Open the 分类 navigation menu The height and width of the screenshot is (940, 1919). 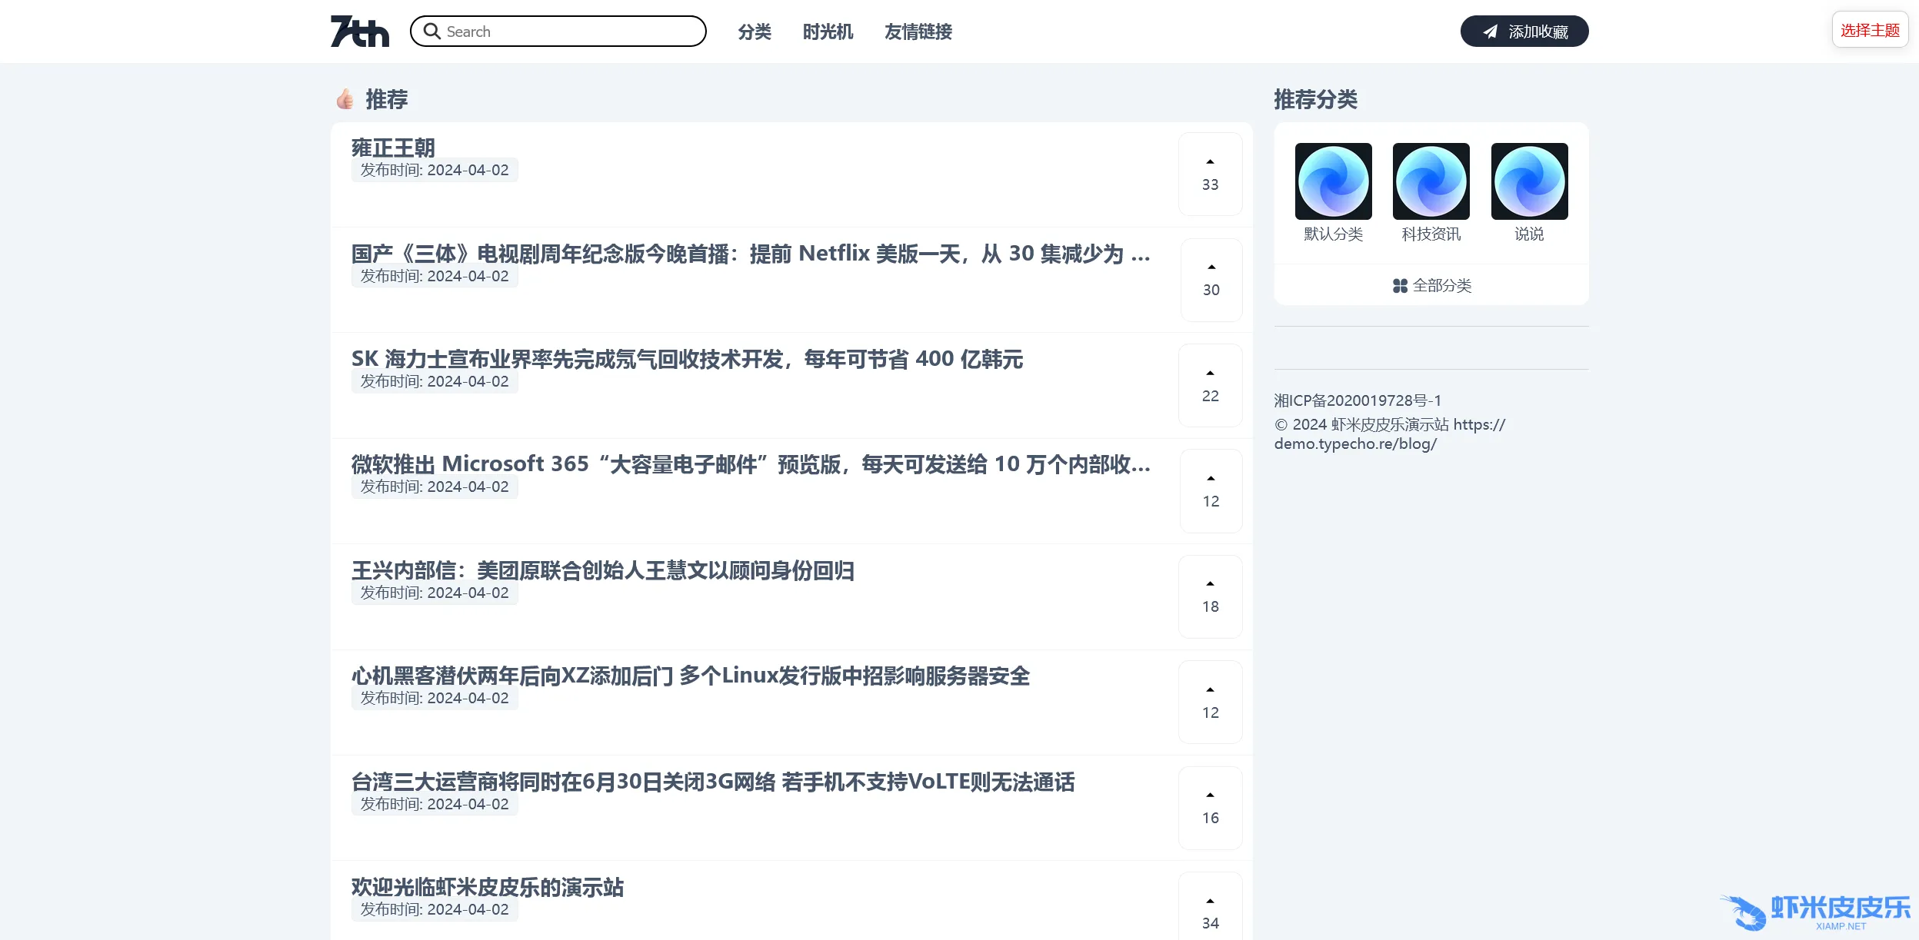(x=754, y=32)
